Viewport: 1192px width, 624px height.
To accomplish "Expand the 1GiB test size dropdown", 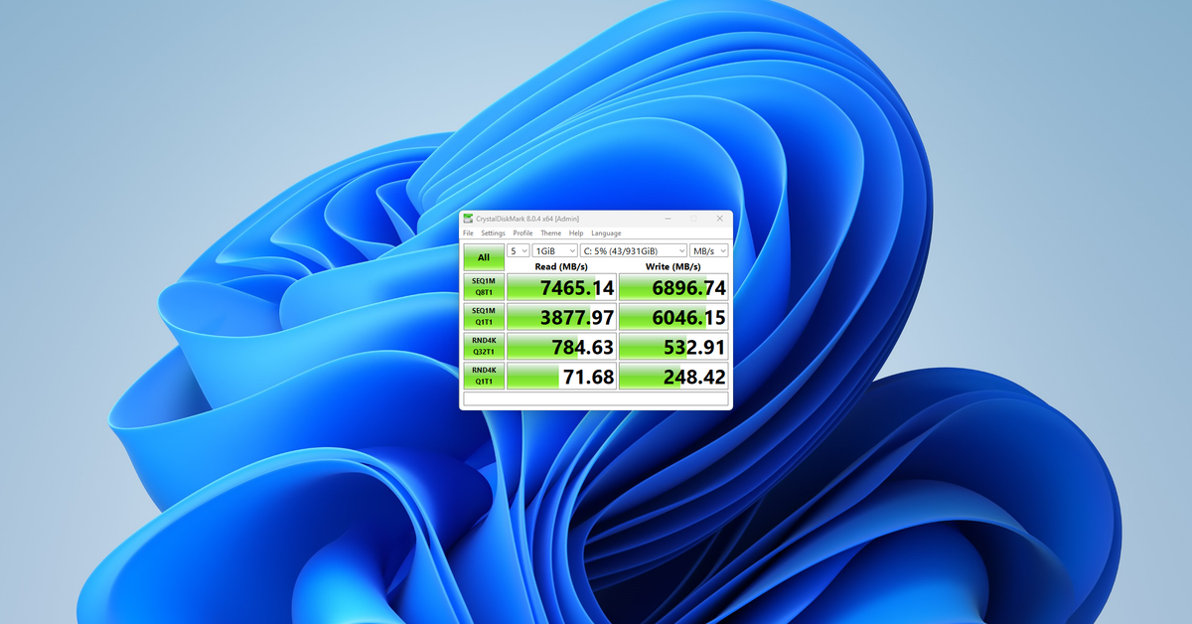I will [x=555, y=251].
